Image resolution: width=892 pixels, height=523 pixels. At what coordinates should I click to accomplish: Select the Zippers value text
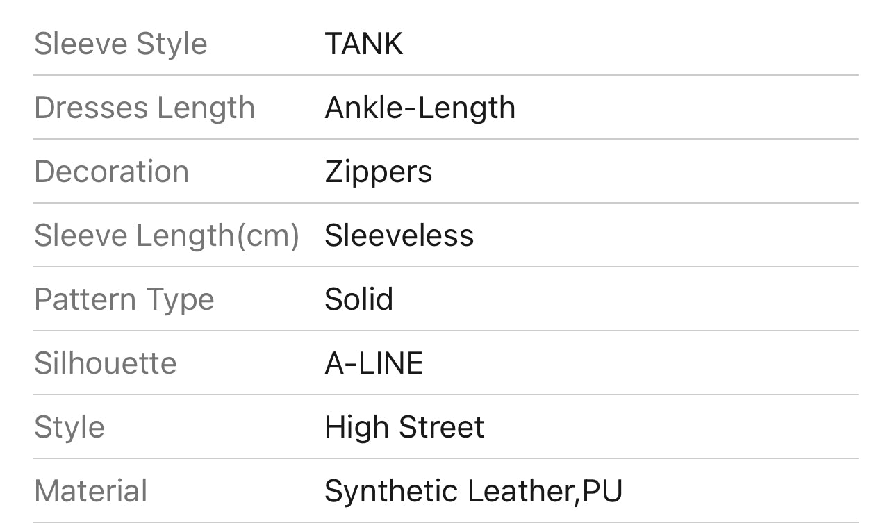pos(378,172)
